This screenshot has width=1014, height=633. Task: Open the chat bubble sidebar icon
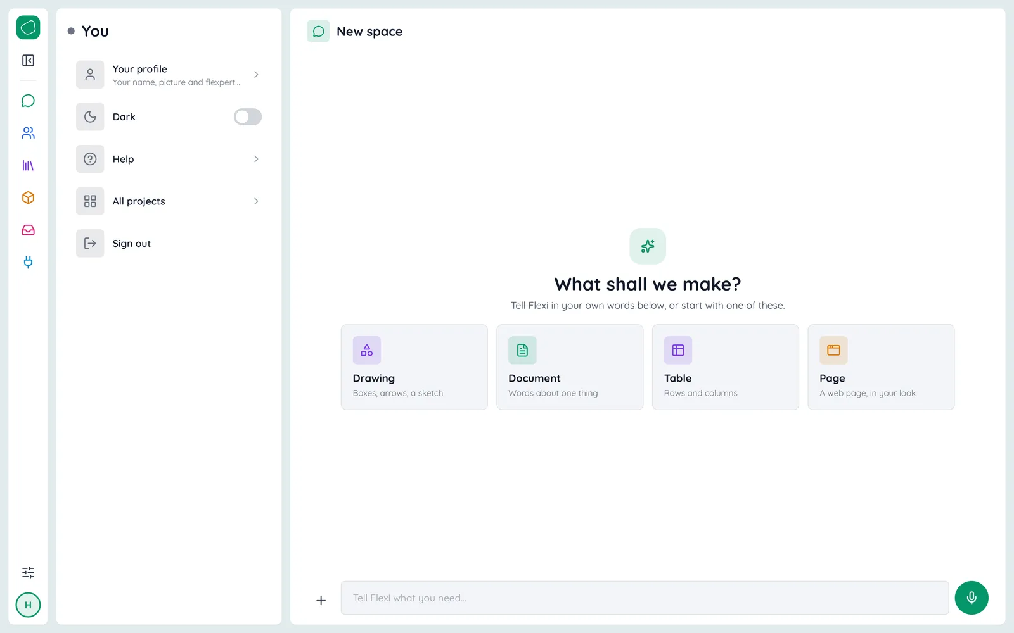28,101
